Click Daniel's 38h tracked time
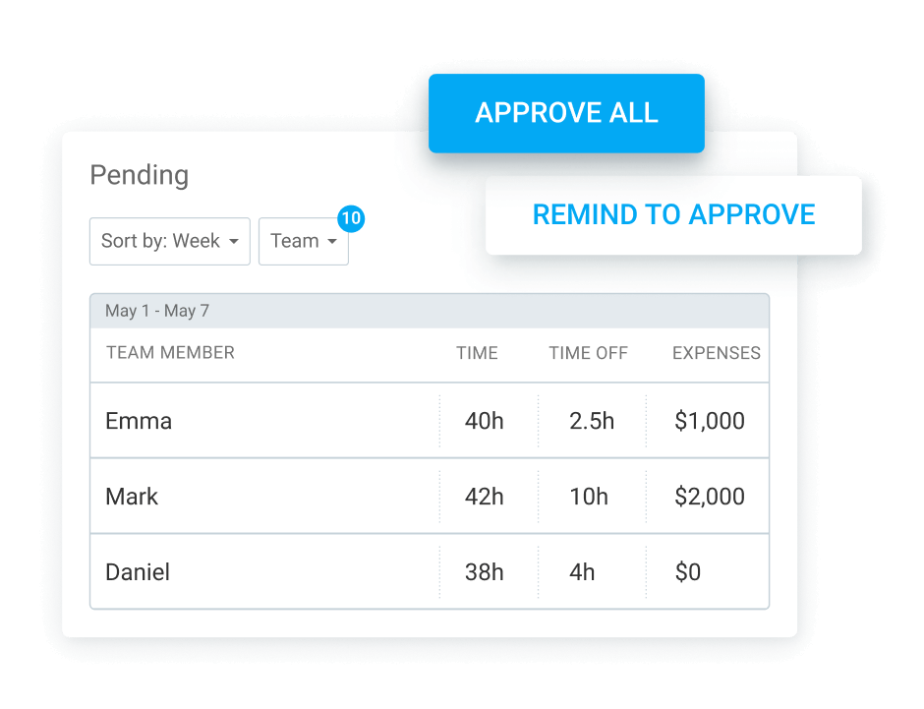 [x=484, y=572]
